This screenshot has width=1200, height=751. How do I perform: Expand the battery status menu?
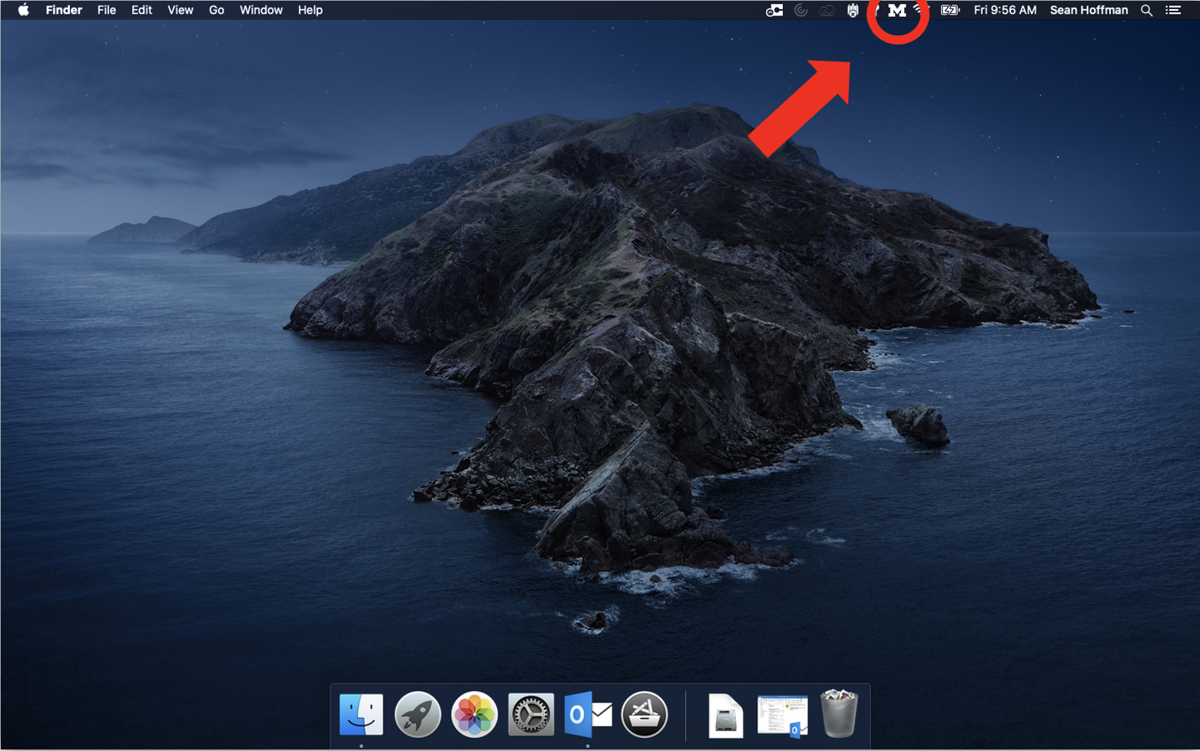(950, 10)
